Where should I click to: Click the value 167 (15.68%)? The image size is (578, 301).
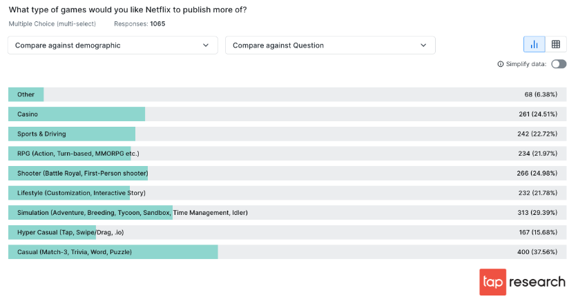pyautogui.click(x=538, y=232)
